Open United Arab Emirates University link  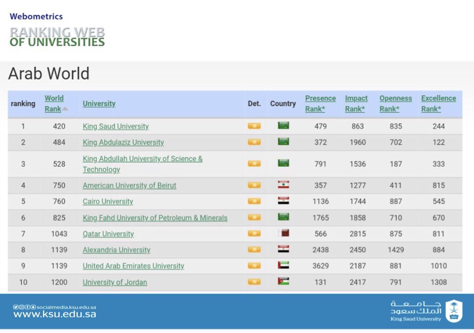[133, 266]
